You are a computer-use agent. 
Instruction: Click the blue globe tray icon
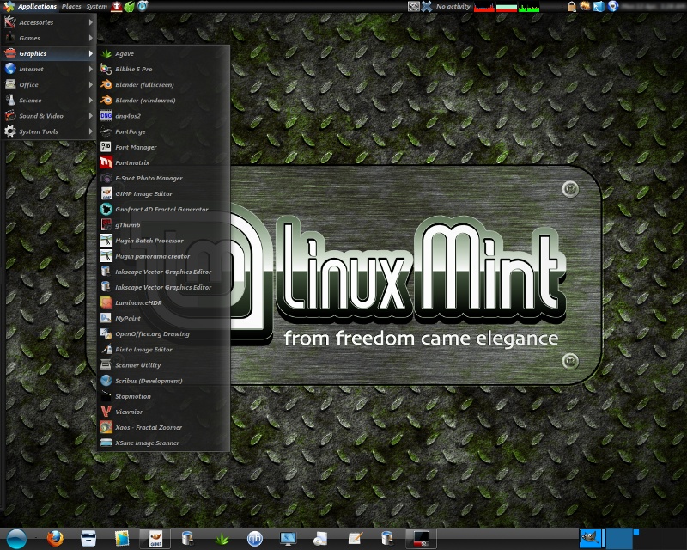tap(612, 6)
